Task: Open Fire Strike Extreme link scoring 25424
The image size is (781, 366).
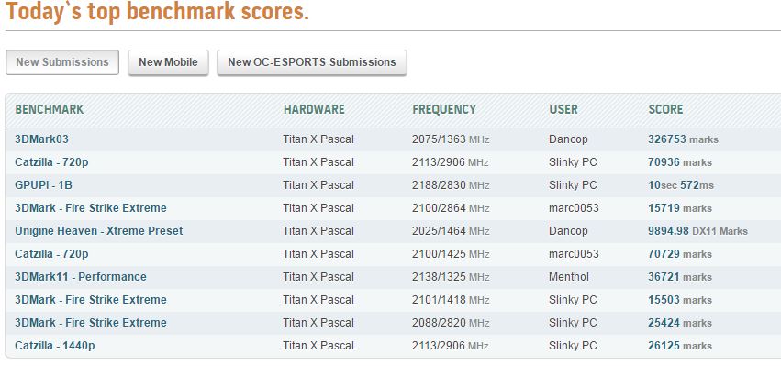Action: pos(91,323)
